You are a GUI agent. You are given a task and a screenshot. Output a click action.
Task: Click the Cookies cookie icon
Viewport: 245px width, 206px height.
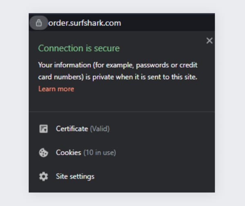point(43,153)
